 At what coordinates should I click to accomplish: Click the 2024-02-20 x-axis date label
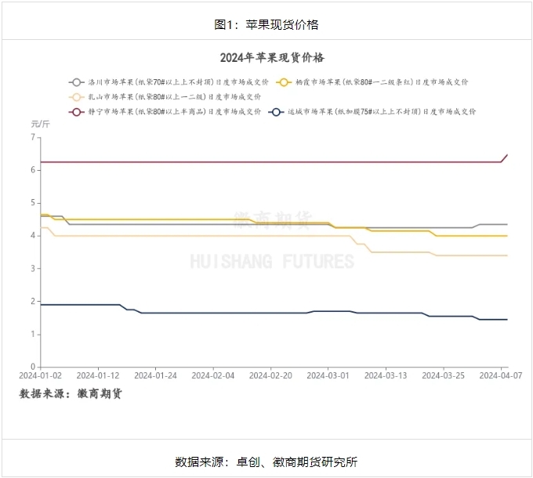pos(270,376)
